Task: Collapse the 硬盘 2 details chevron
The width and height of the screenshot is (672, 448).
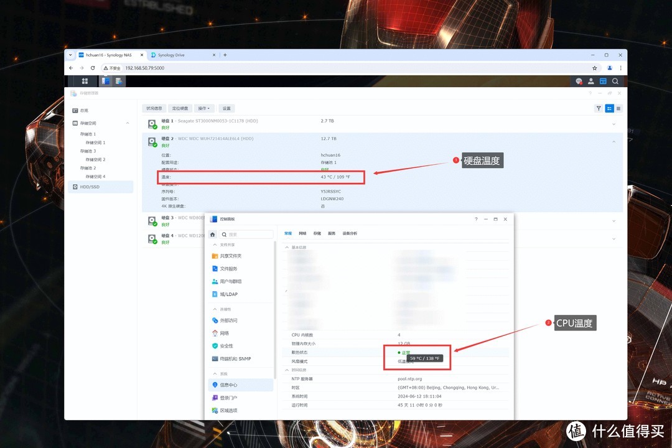Action: pos(614,141)
